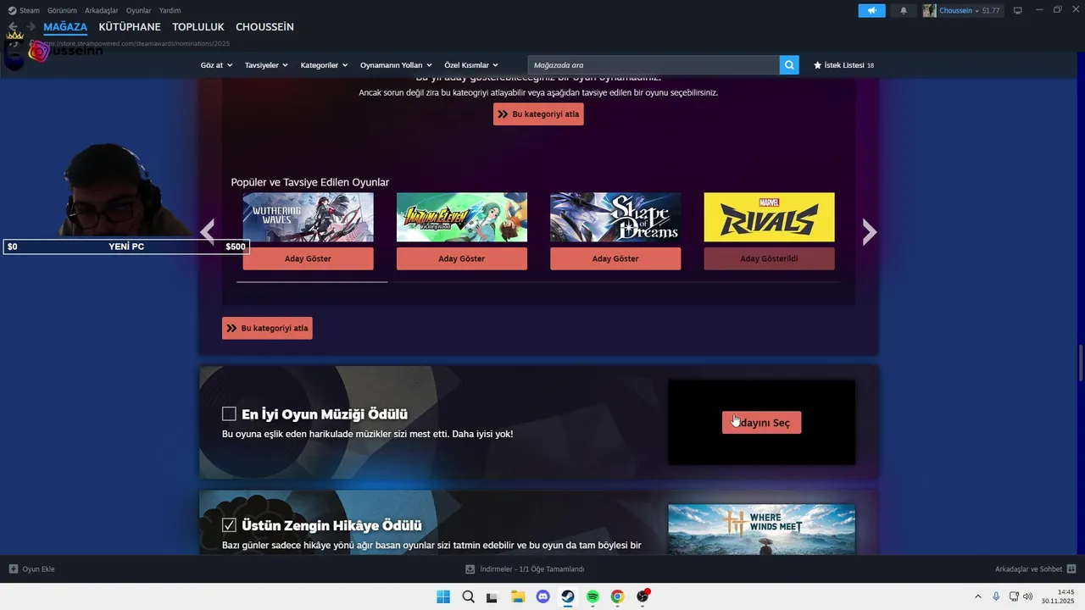Toggle En İyi Oyun Müziği Ödülü checkbox
1085x610 pixels.
[229, 413]
